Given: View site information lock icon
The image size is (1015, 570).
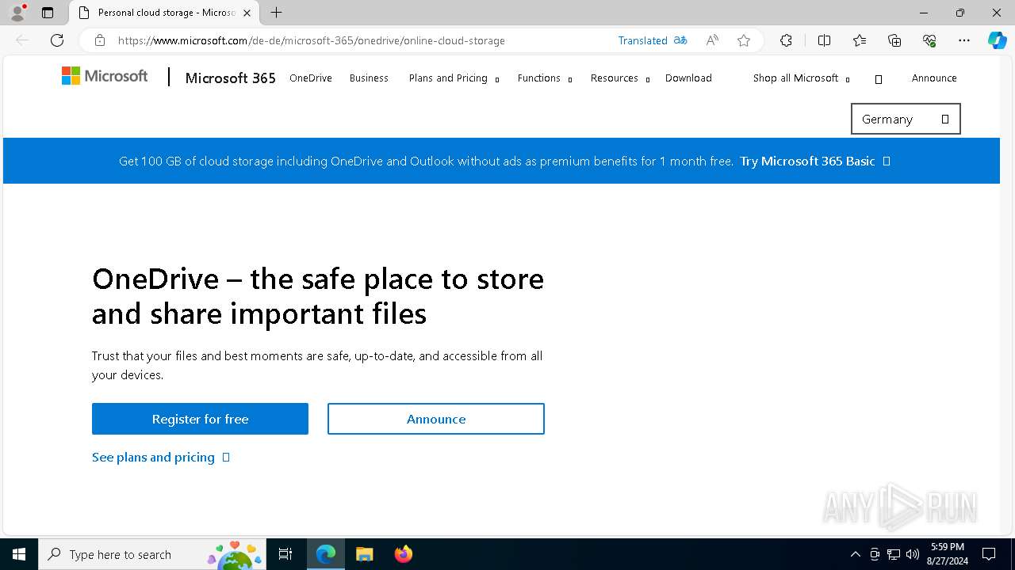Looking at the screenshot, I should (99, 40).
